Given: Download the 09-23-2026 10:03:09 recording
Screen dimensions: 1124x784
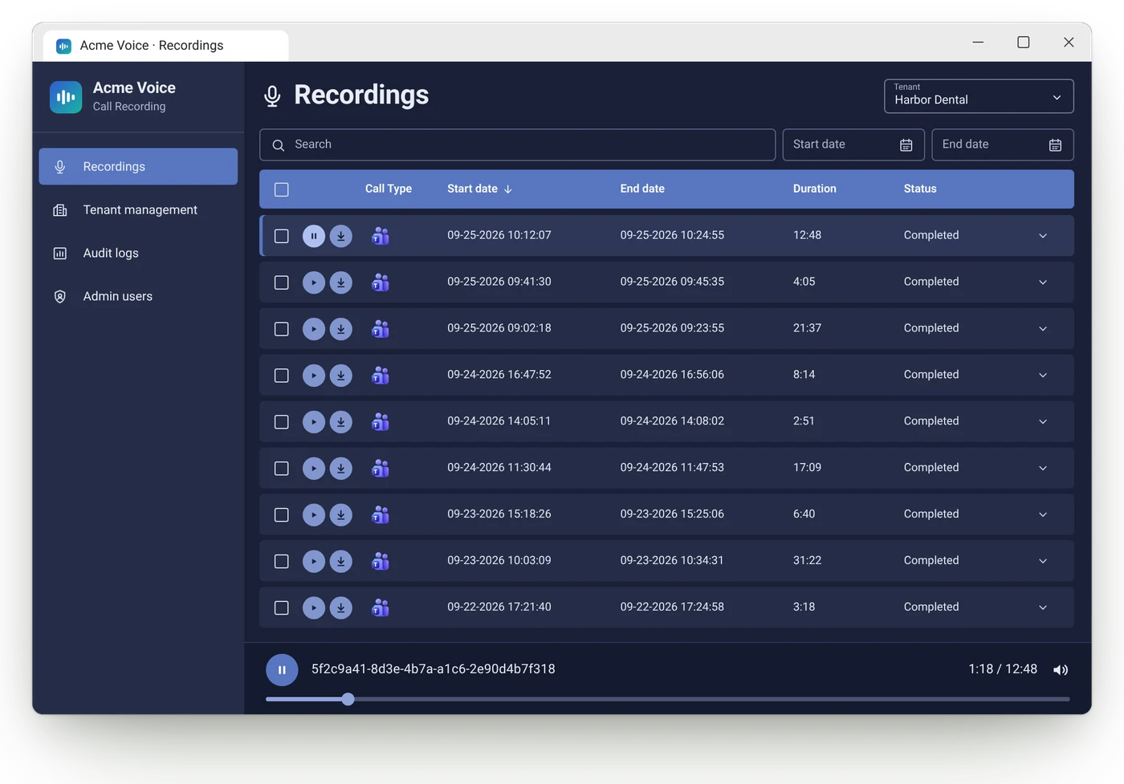Looking at the screenshot, I should point(341,562).
